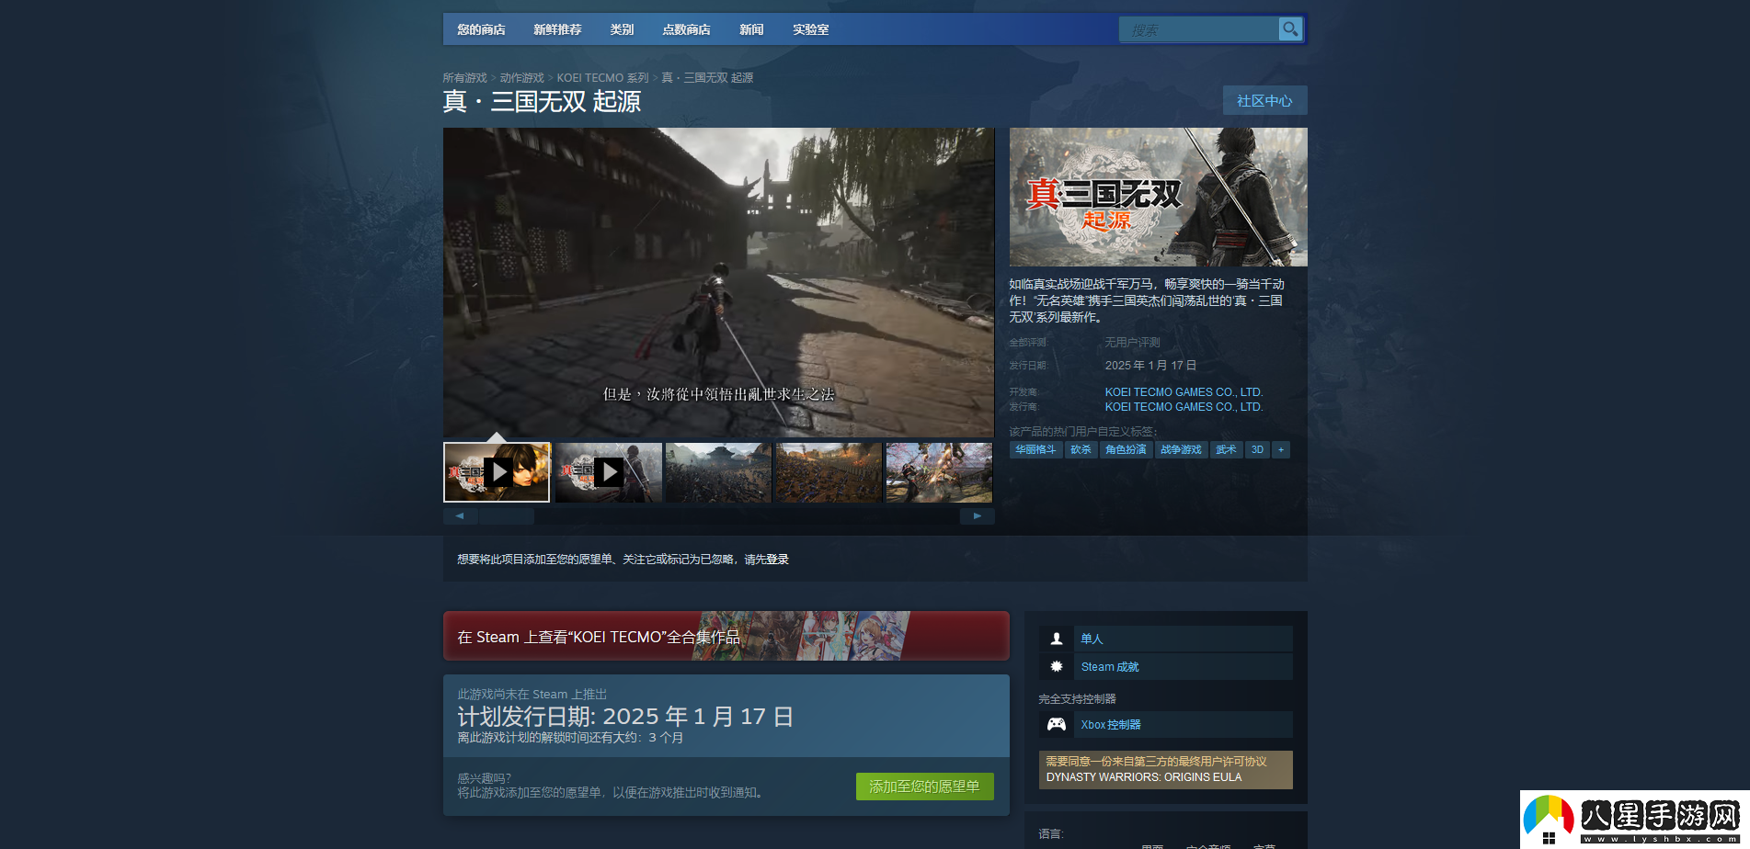The width and height of the screenshot is (1750, 849).
Task: Play the first trailer thumbnail
Action: [x=497, y=472]
